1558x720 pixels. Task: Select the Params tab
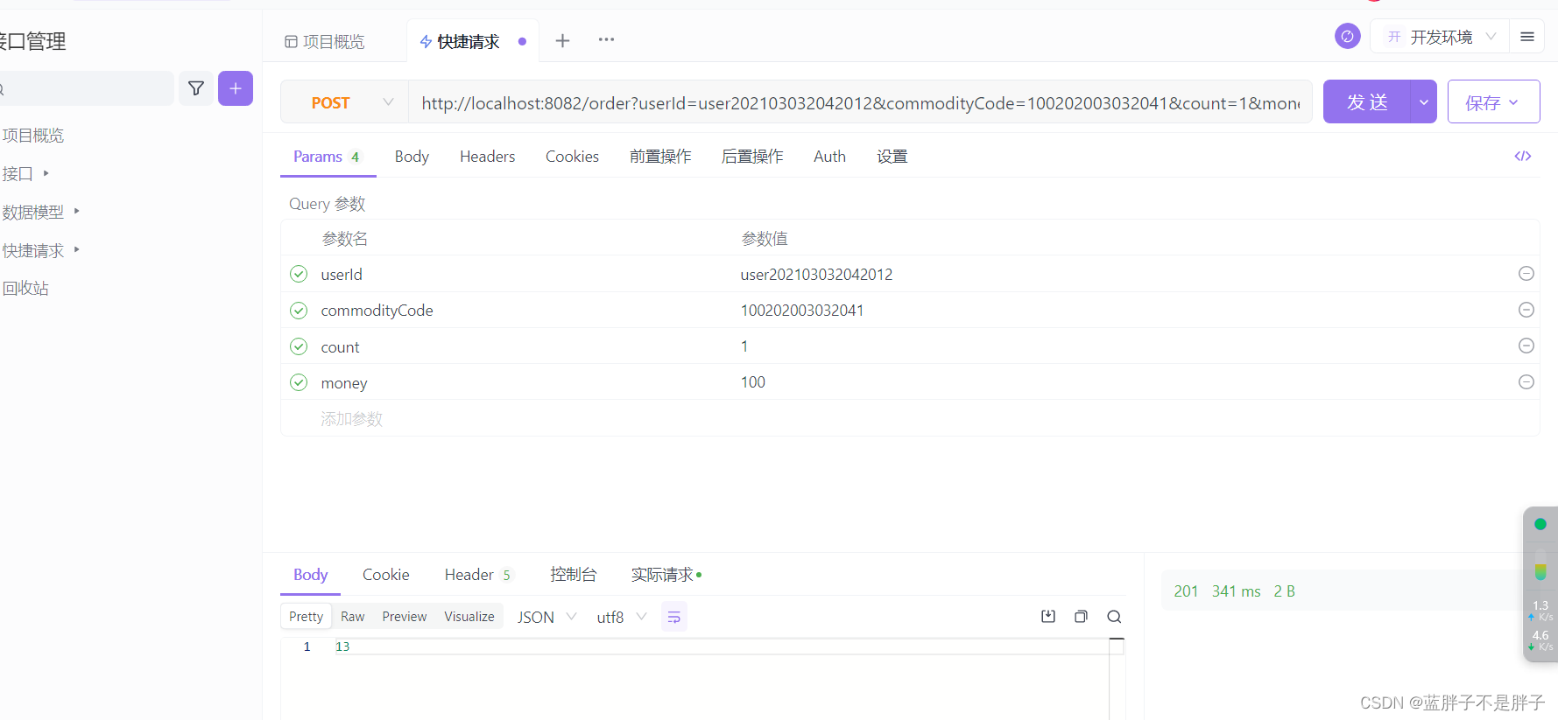[x=328, y=157]
